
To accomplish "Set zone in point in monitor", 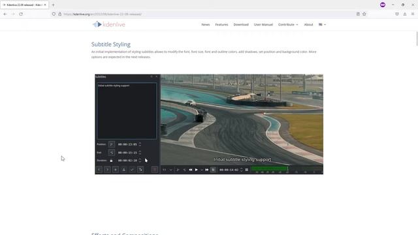I will pyautogui.click(x=178, y=170).
